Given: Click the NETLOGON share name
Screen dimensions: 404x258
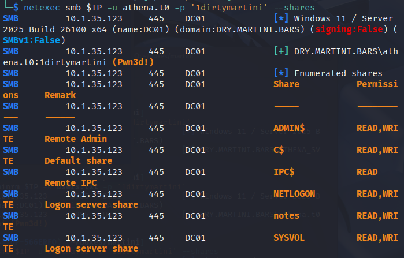Looking at the screenshot, I should pyautogui.click(x=294, y=194).
